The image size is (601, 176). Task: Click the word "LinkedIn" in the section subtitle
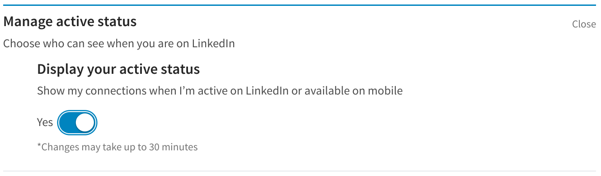(x=213, y=44)
